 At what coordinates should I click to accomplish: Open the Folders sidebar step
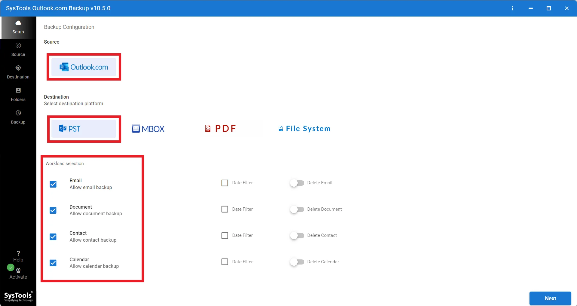point(18,95)
